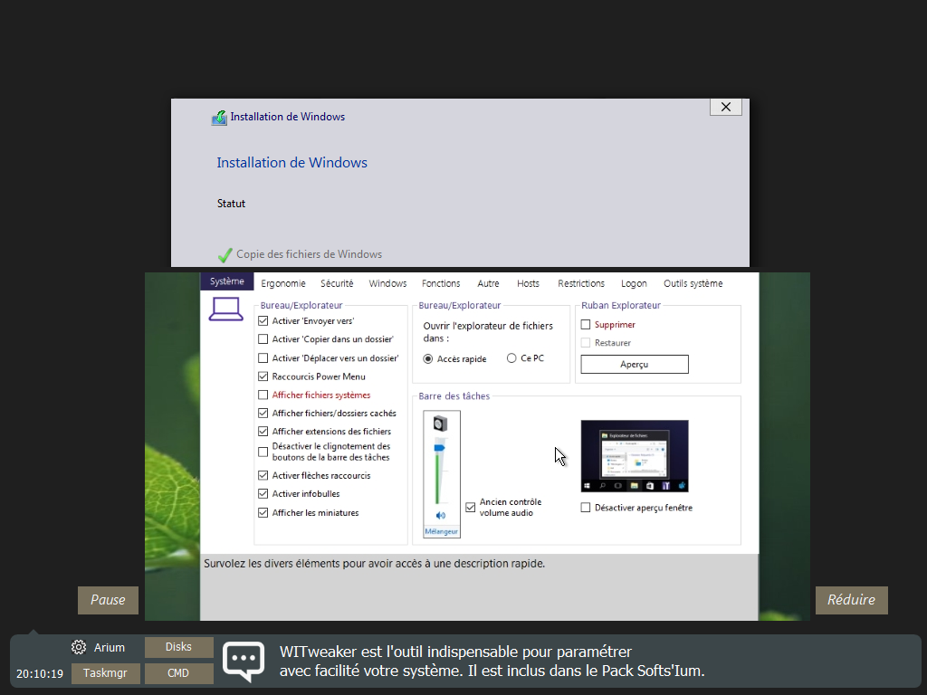927x695 pixels.
Task: Click the Statut label in installer
Action: pos(231,204)
